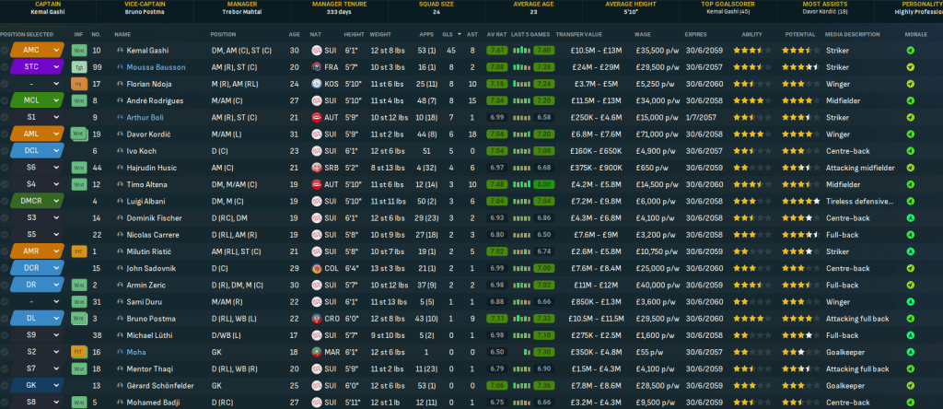Image resolution: width=943 pixels, height=409 pixels.
Task: Toggle the selection circle for Gérard Schönfelder's row
Action: click(6, 384)
